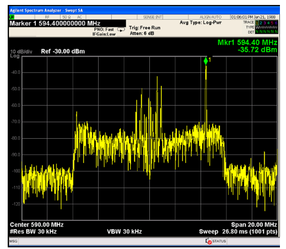
Task: Select trace number 5 in the TRACE row
Action: coord(272,23)
